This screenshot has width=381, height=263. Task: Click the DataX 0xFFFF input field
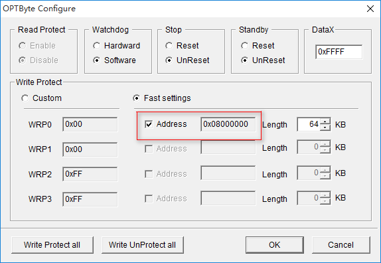pos(339,52)
